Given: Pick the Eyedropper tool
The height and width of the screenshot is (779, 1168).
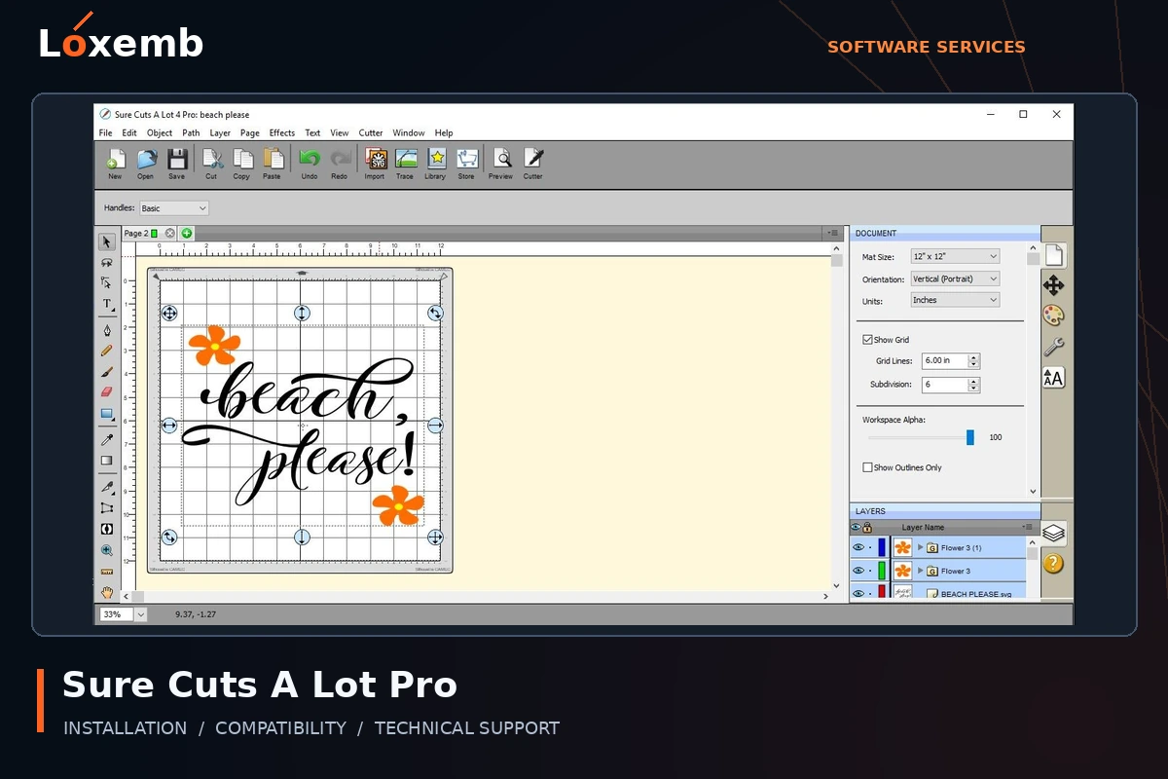Looking at the screenshot, I should [107, 439].
